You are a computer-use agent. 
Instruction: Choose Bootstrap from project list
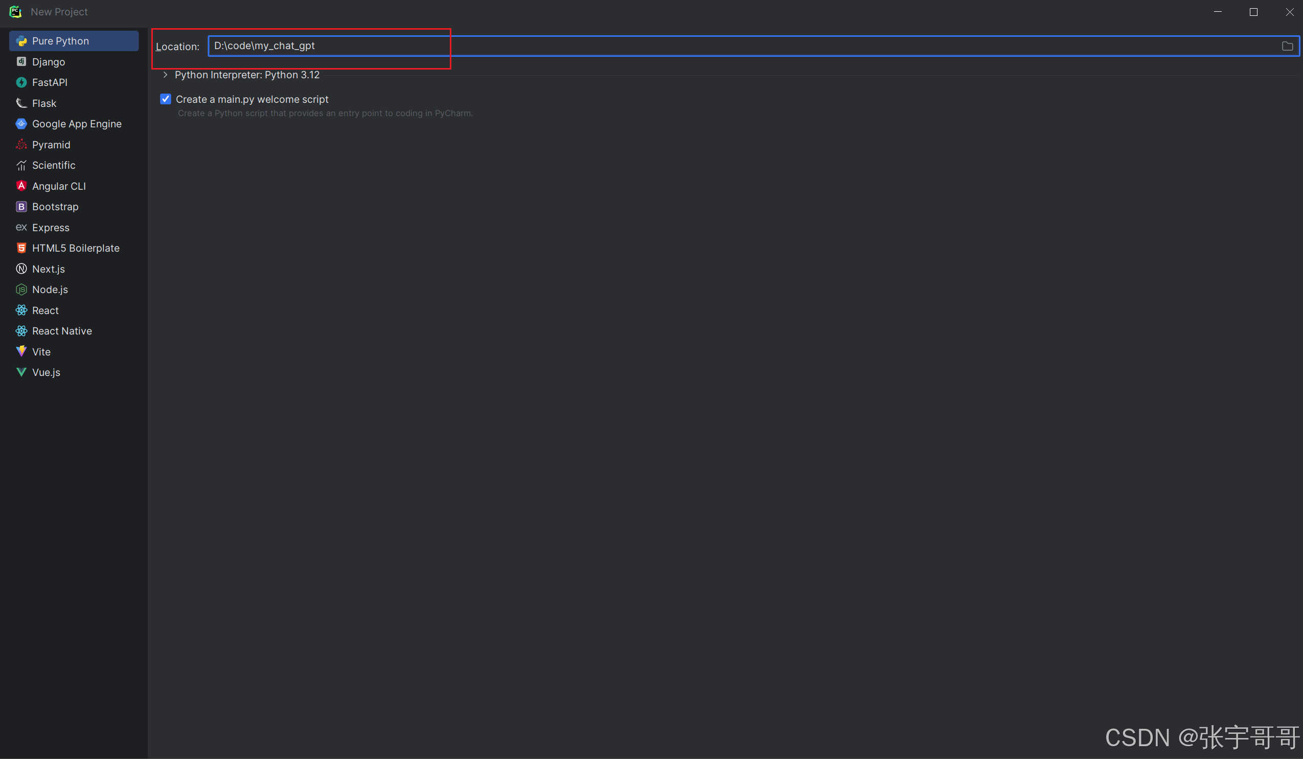55,207
